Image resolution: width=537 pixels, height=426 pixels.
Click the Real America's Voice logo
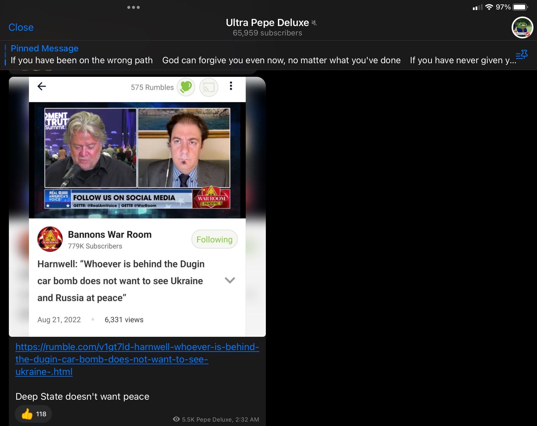(x=58, y=199)
